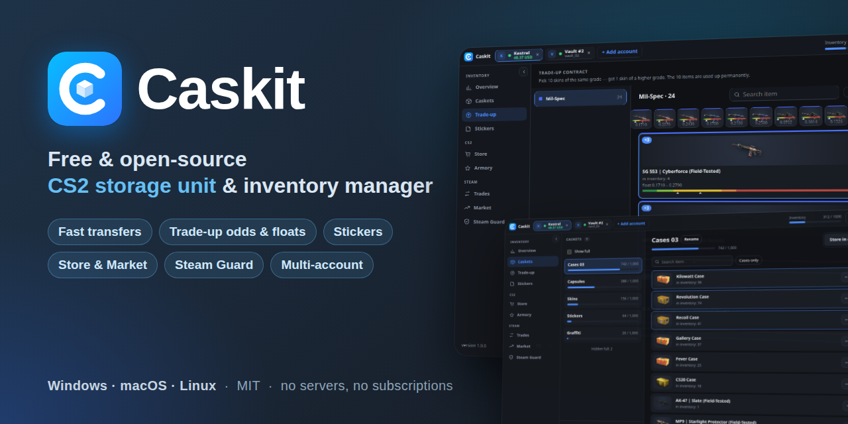Select the Graffiti casket
Viewport: 848px width, 424px height.
point(603,335)
